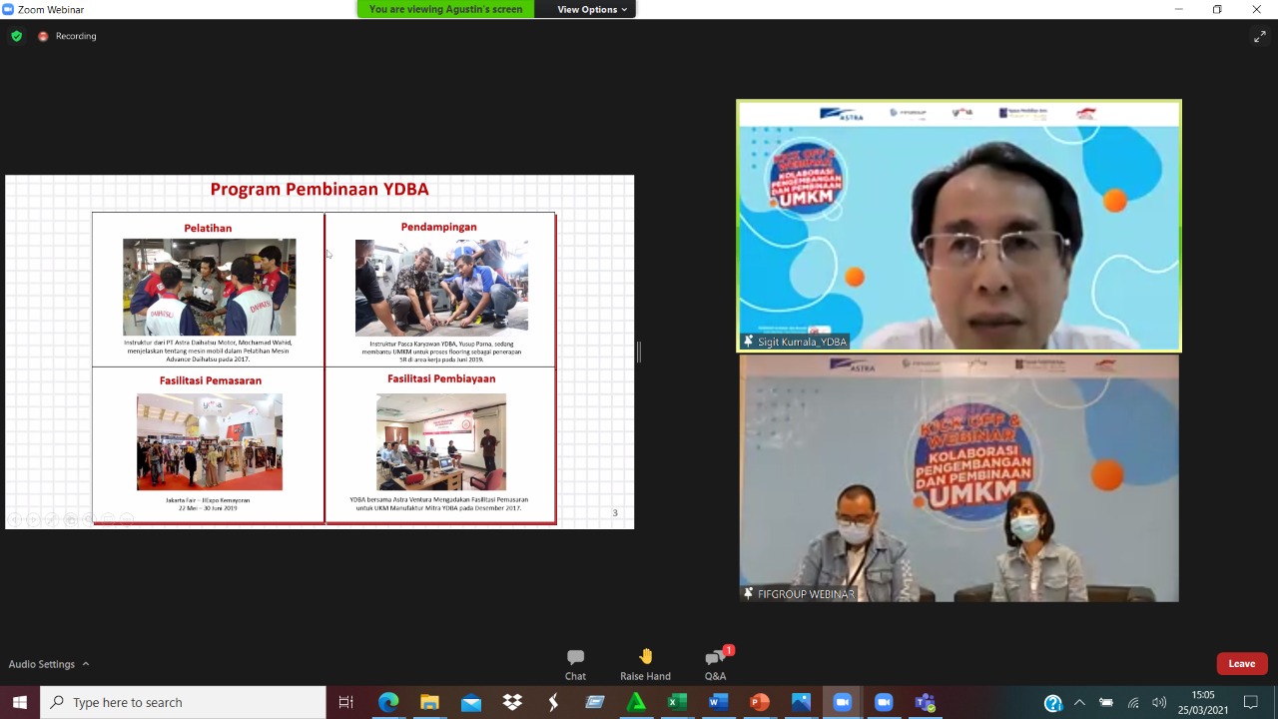Image resolution: width=1278 pixels, height=719 pixels.
Task: Open PowerPoint from the taskbar
Action: coord(759,702)
